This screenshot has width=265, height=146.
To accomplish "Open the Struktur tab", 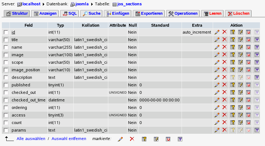I will coord(17,14).
